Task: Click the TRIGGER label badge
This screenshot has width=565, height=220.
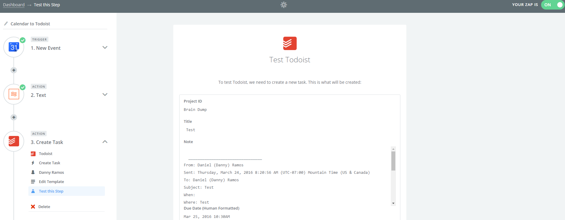Action: click(x=39, y=39)
